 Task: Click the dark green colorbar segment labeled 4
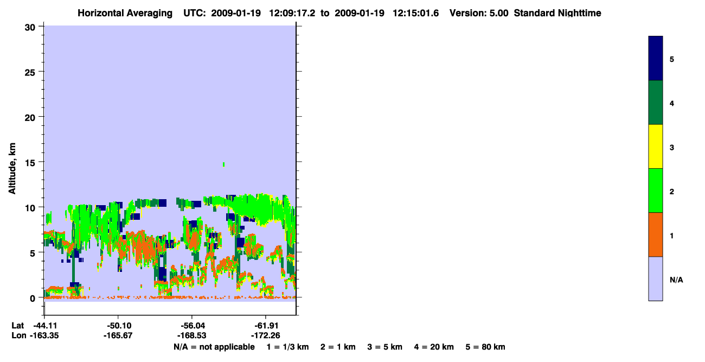point(655,103)
